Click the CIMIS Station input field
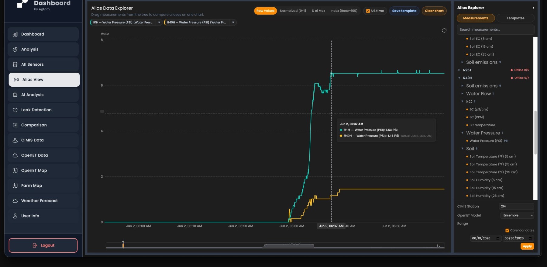 coord(516,206)
